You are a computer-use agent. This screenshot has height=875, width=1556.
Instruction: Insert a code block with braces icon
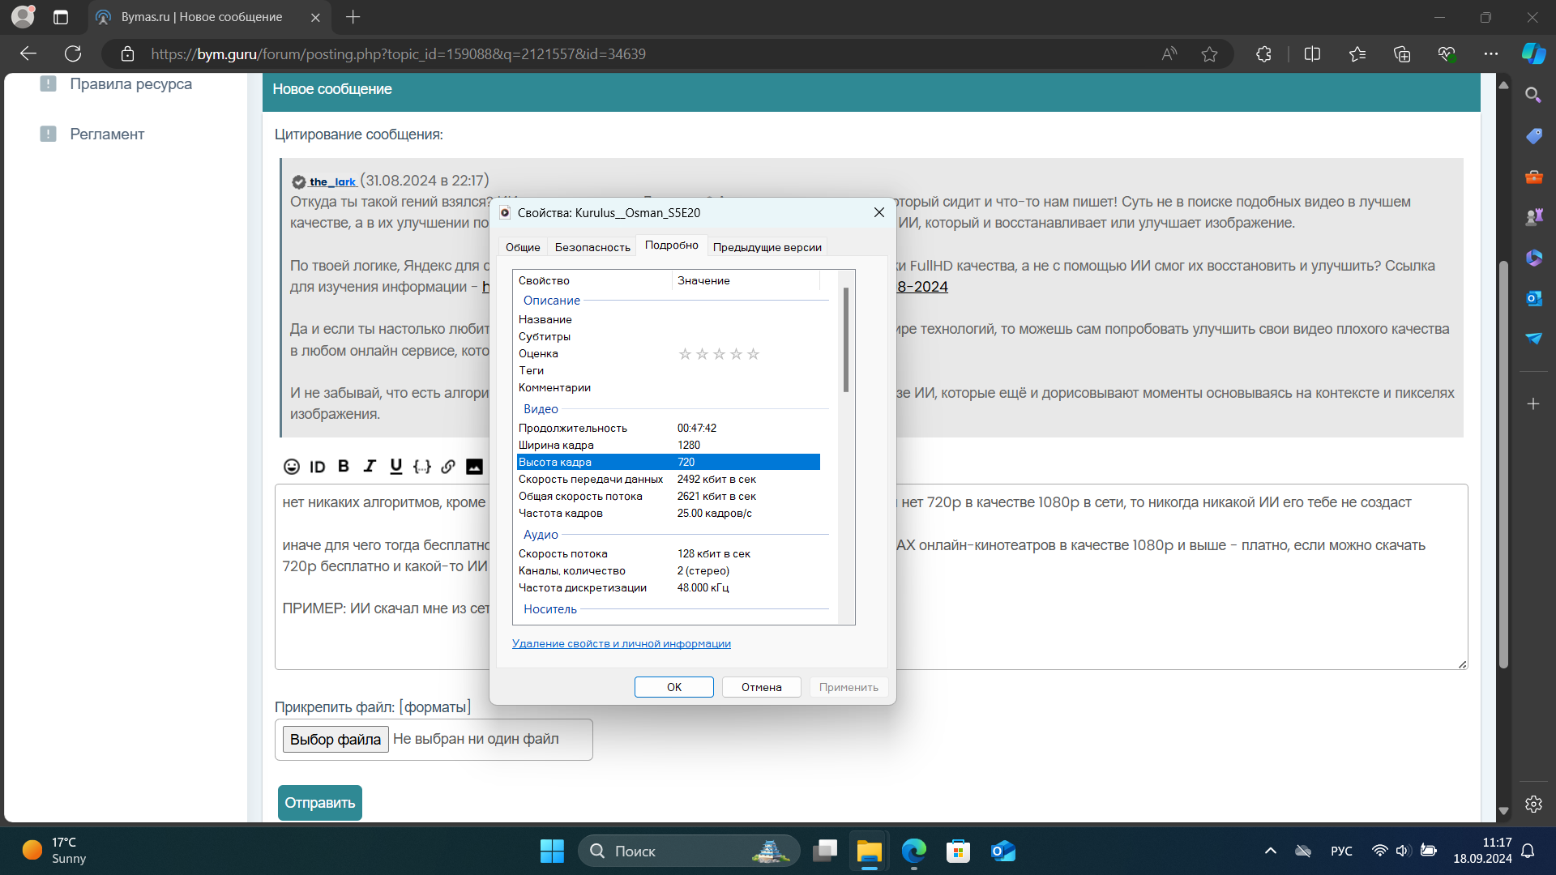(421, 467)
